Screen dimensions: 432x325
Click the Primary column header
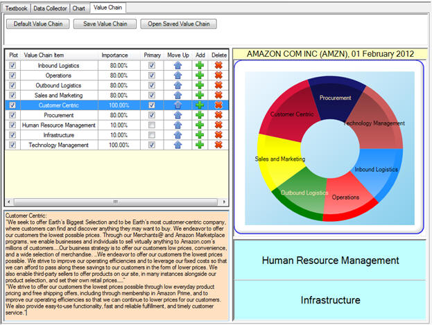click(x=152, y=55)
